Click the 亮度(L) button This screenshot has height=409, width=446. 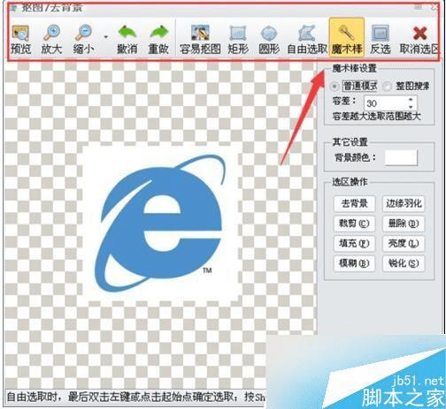pos(404,244)
